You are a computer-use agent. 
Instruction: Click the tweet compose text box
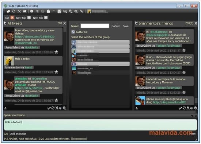[100, 125]
